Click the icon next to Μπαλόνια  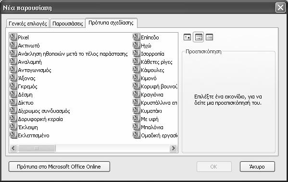(x=137, y=127)
